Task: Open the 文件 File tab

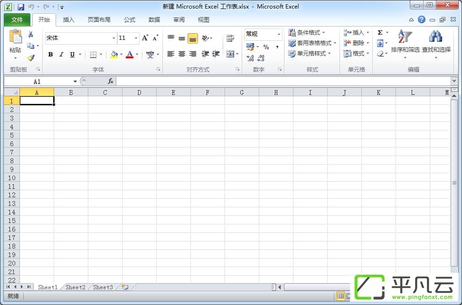Action: tap(17, 20)
